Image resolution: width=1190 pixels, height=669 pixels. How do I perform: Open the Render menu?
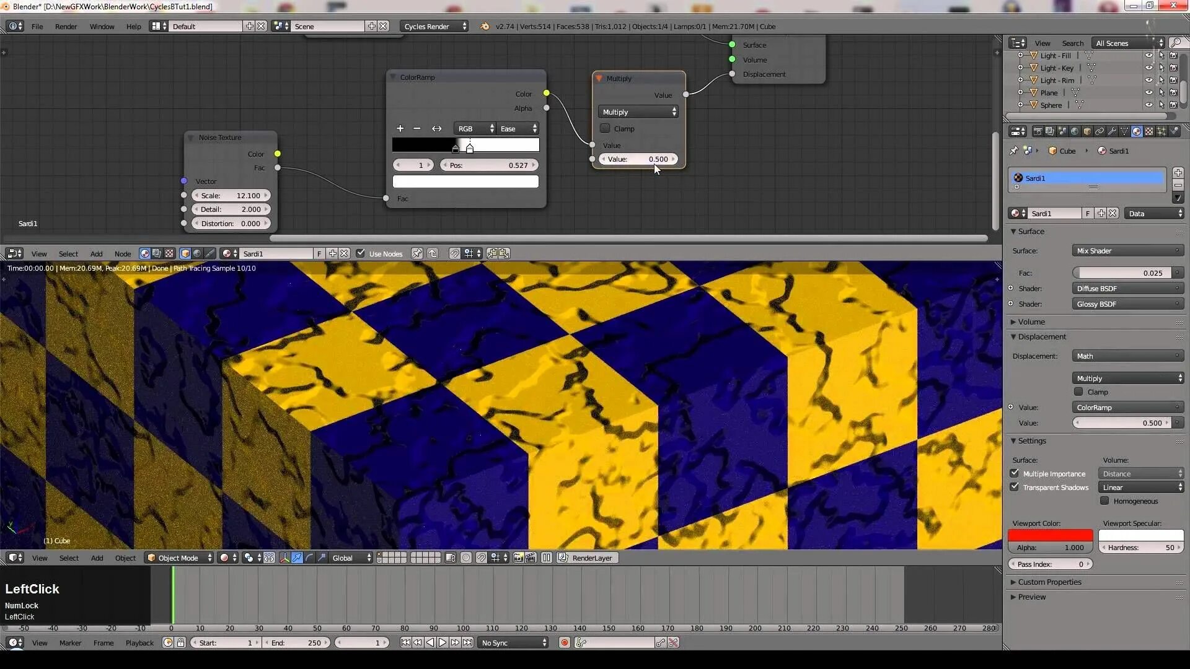click(x=66, y=26)
